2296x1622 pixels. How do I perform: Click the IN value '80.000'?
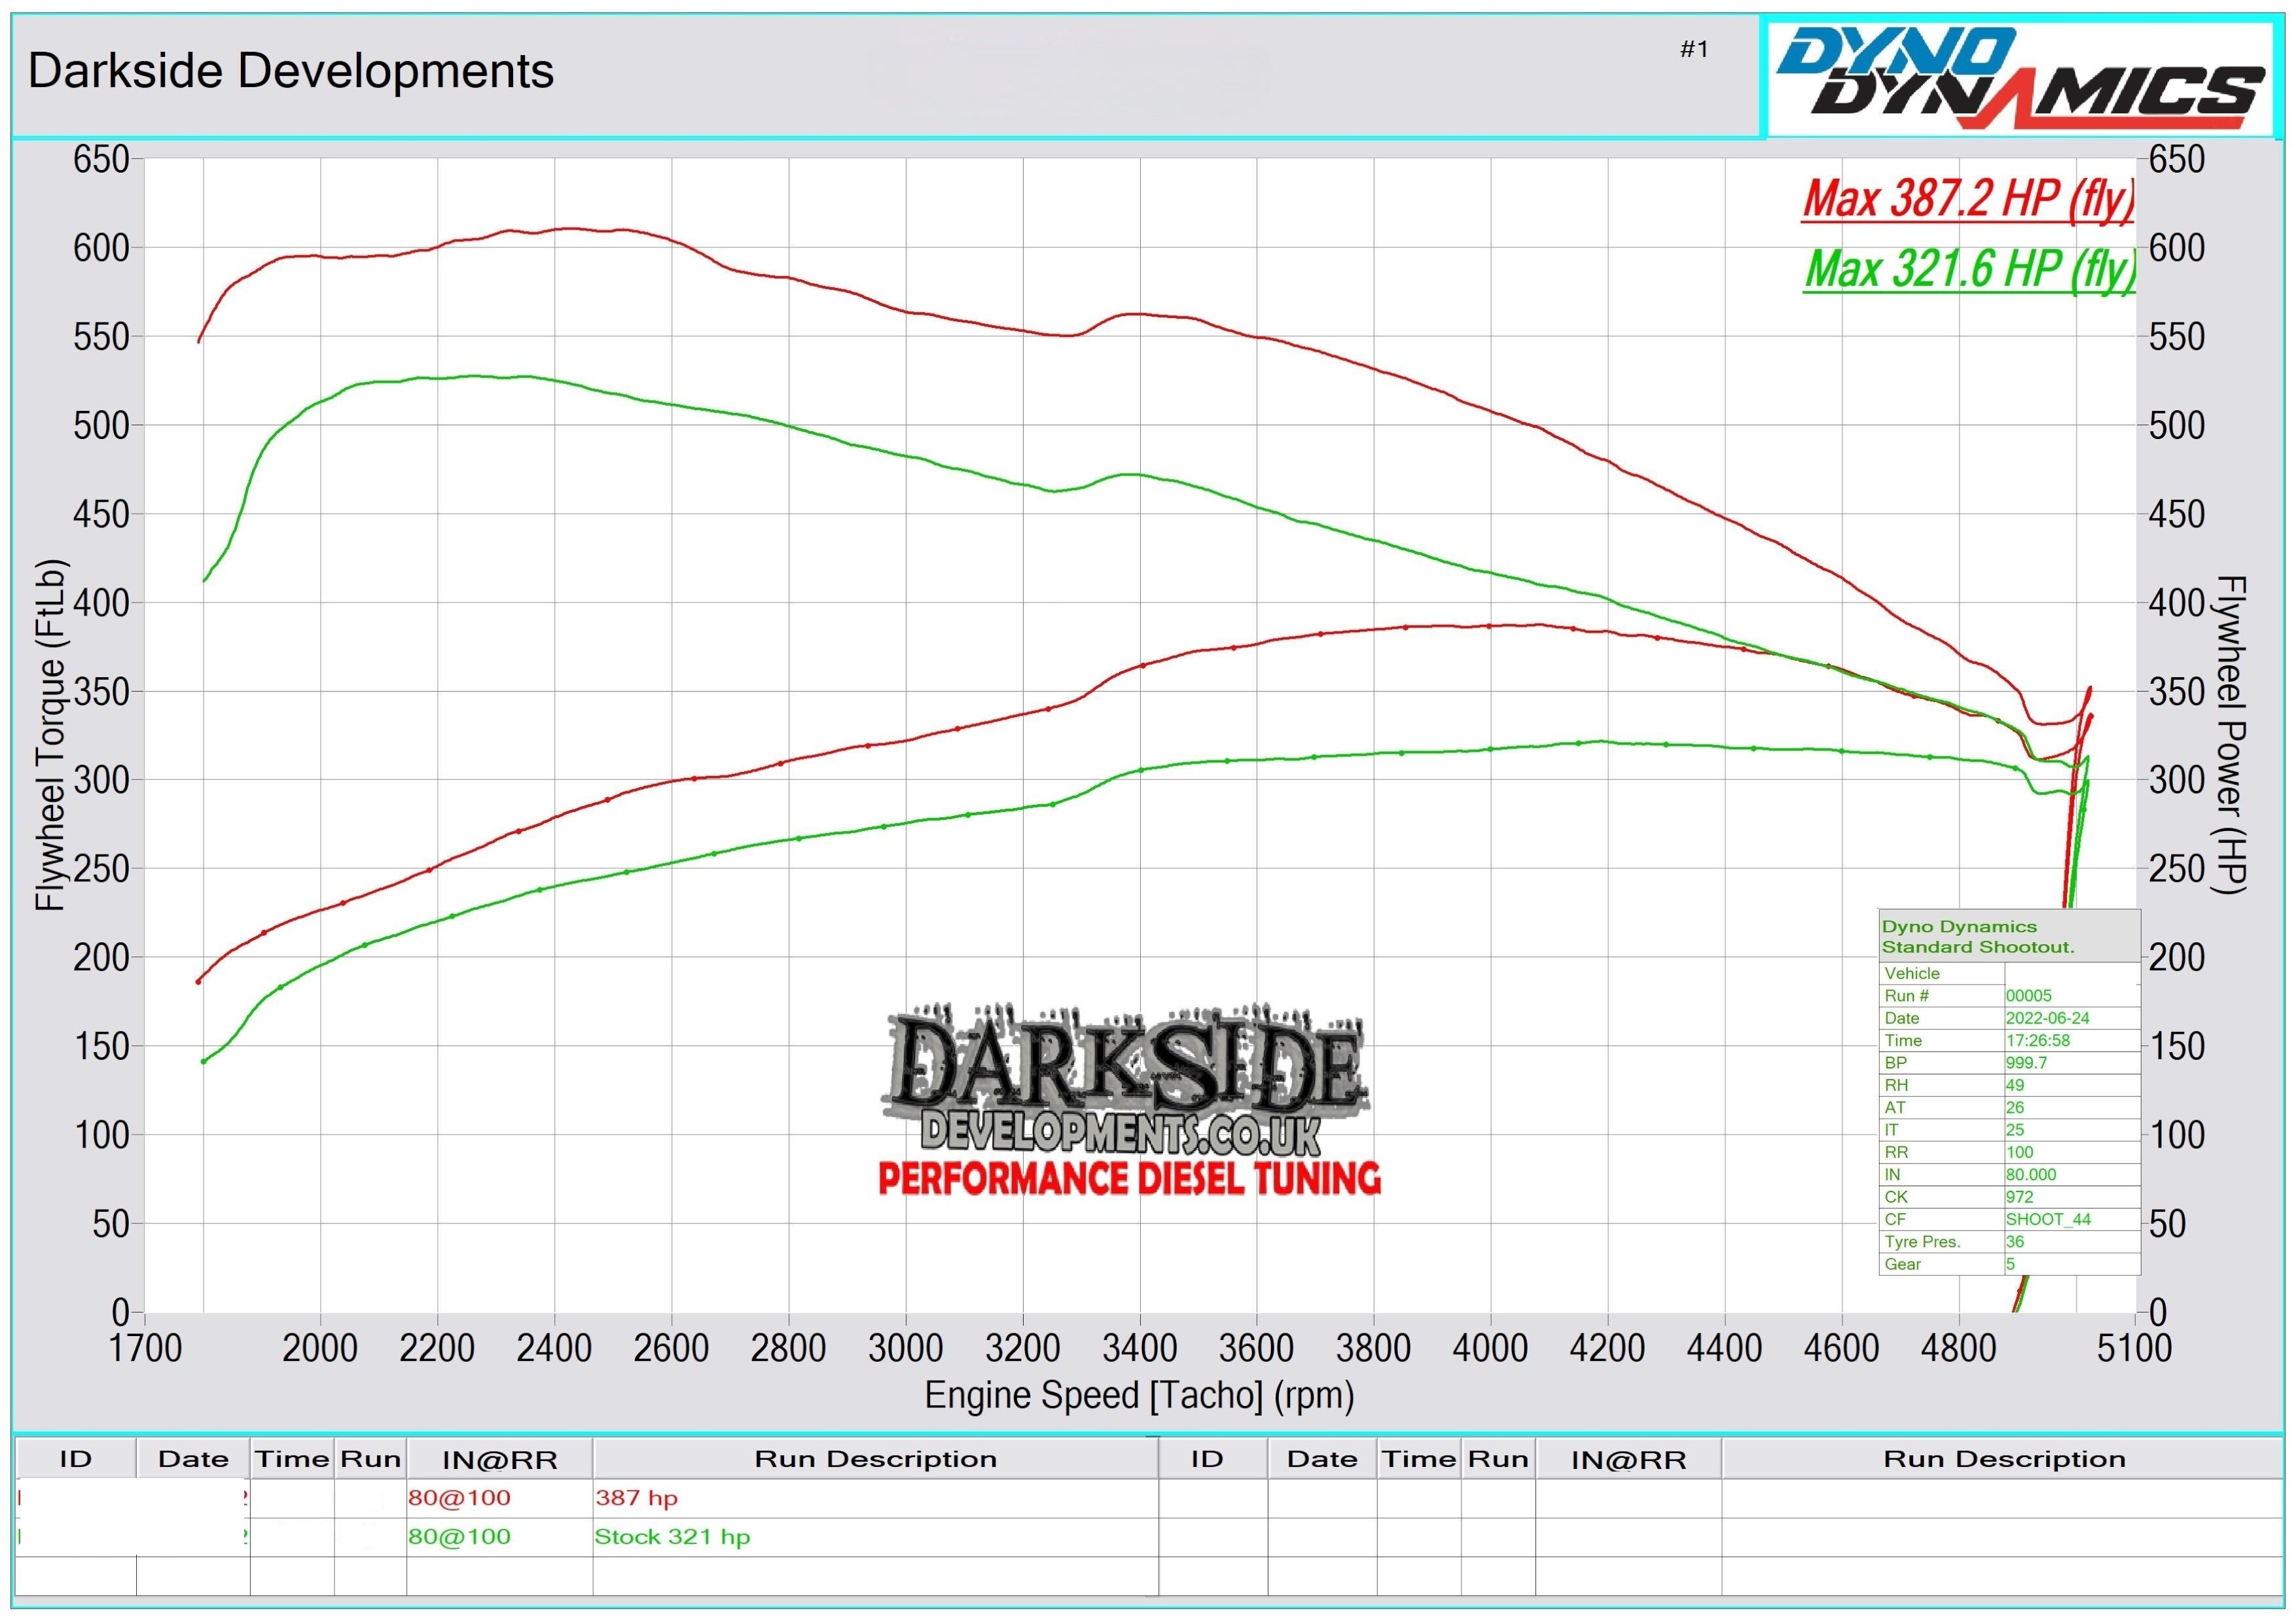coord(2030,1174)
